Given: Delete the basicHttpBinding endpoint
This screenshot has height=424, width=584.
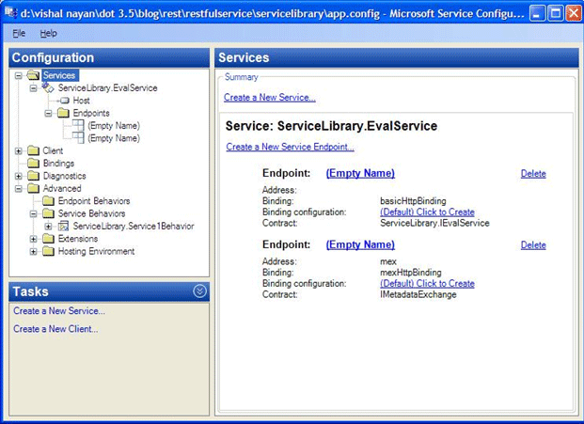Looking at the screenshot, I should pyautogui.click(x=533, y=174).
